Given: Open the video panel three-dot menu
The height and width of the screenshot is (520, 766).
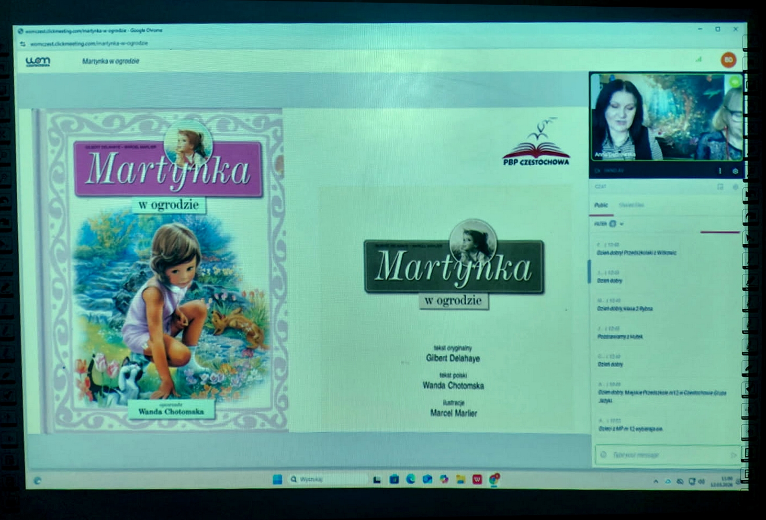Looking at the screenshot, I should (720, 171).
